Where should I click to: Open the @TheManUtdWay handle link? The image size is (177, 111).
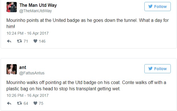(x=36, y=11)
